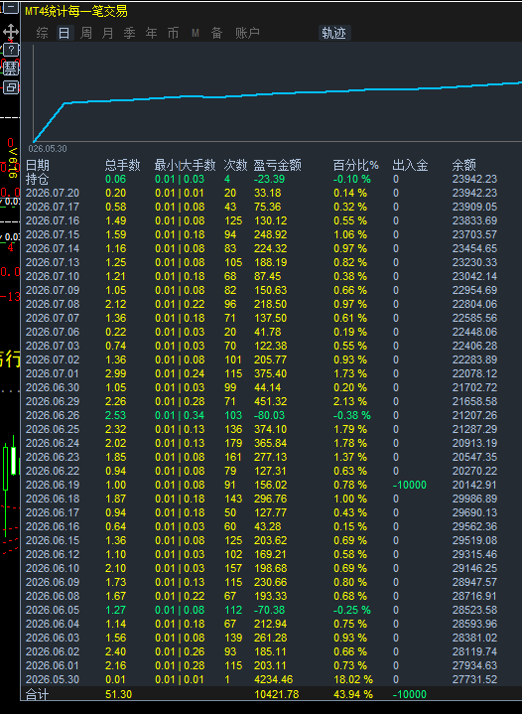Click the trade count 157
The height and width of the screenshot is (714, 522).
pos(233,568)
